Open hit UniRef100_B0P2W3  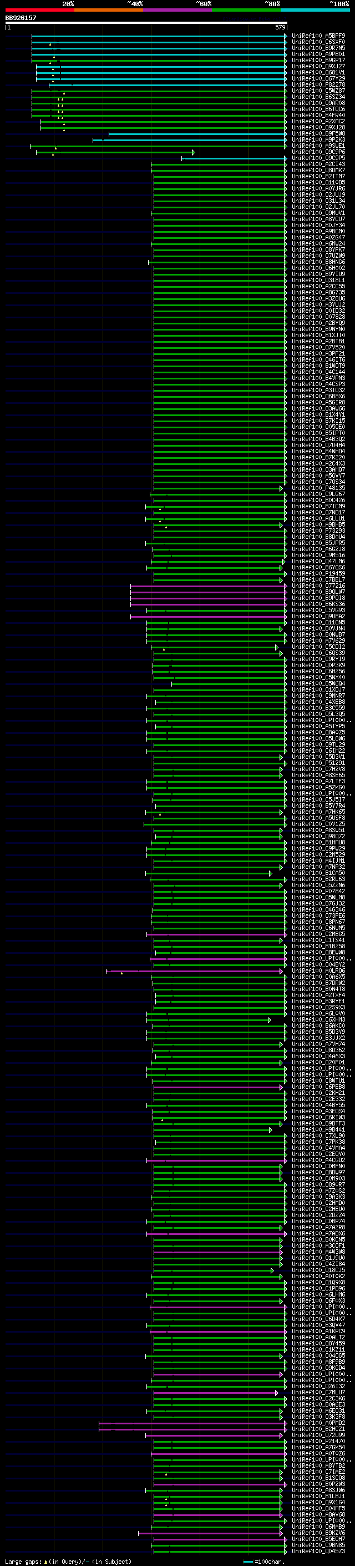(318, 1484)
